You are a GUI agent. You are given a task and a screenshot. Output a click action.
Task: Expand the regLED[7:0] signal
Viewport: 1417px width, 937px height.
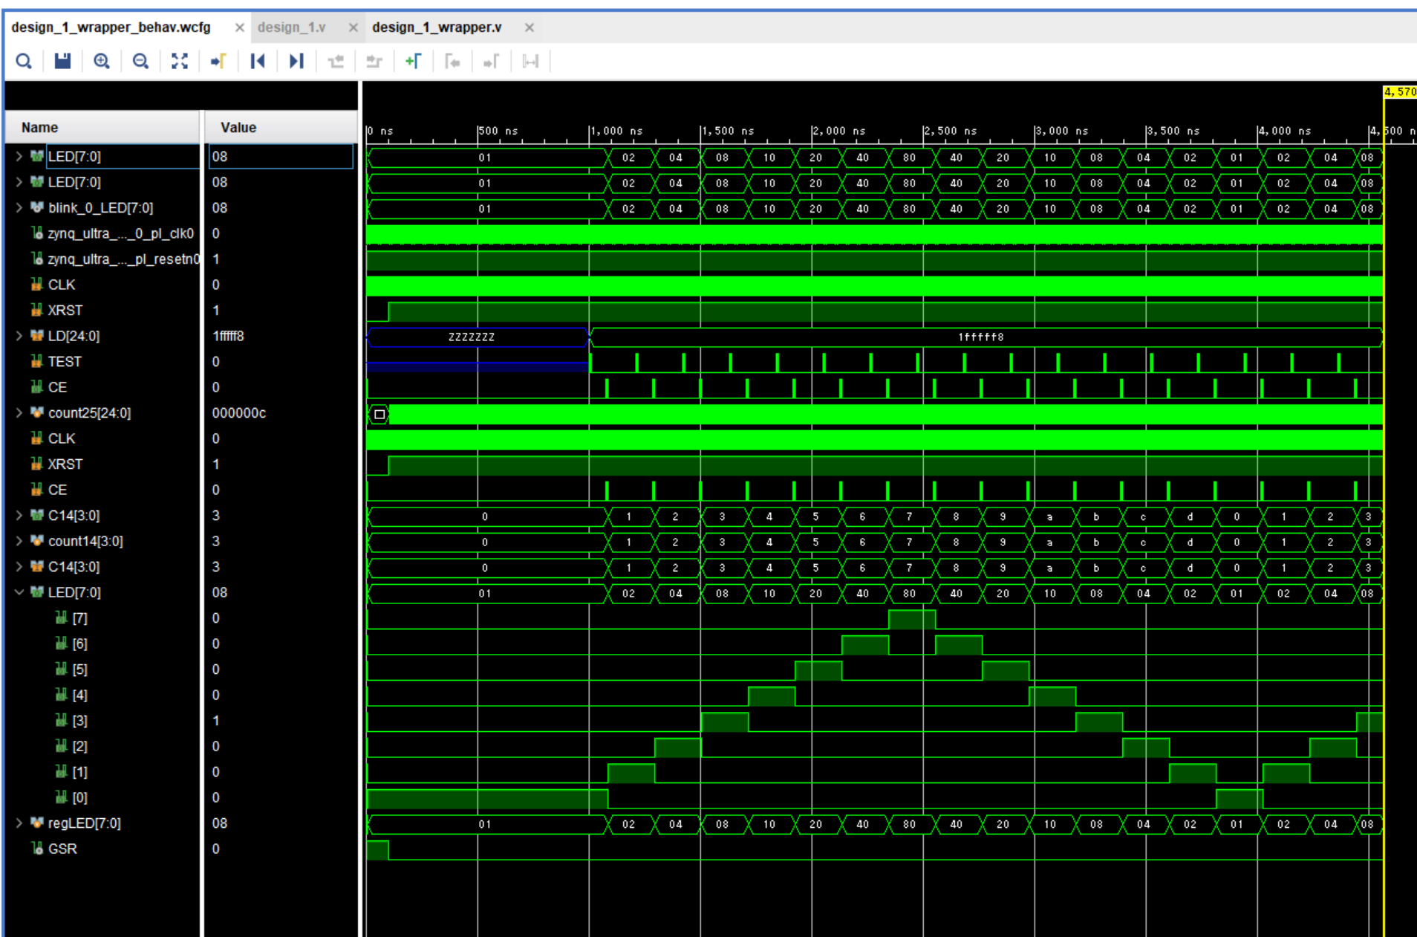pyautogui.click(x=19, y=823)
